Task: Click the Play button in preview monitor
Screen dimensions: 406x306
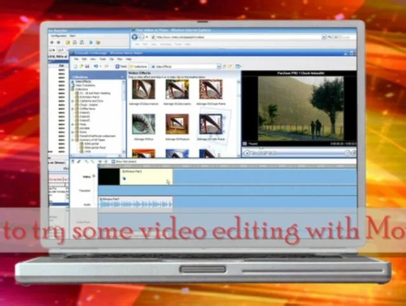Action: click(x=247, y=153)
